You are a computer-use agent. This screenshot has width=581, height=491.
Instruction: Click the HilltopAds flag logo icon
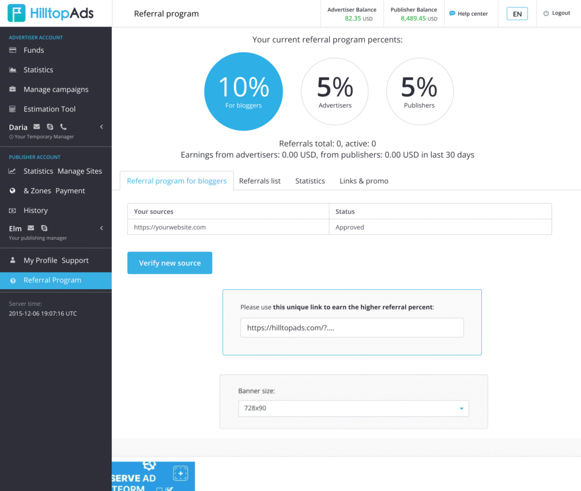click(x=16, y=13)
